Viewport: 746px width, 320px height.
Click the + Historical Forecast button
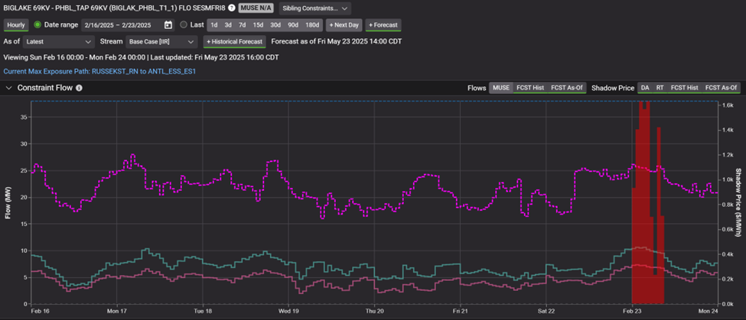pos(234,41)
